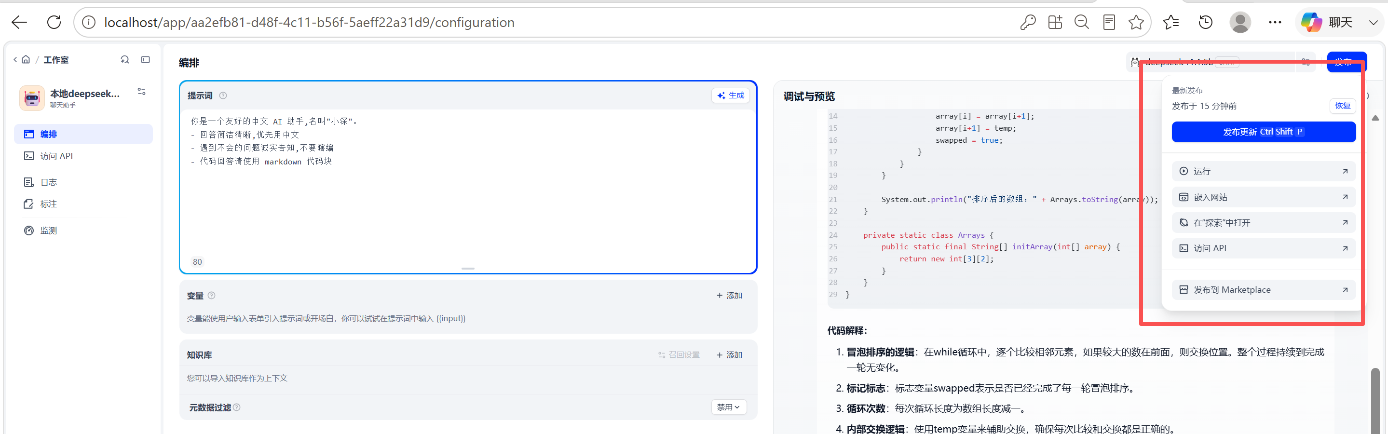
Task: Select the 日志 sidebar item
Action: click(x=83, y=183)
